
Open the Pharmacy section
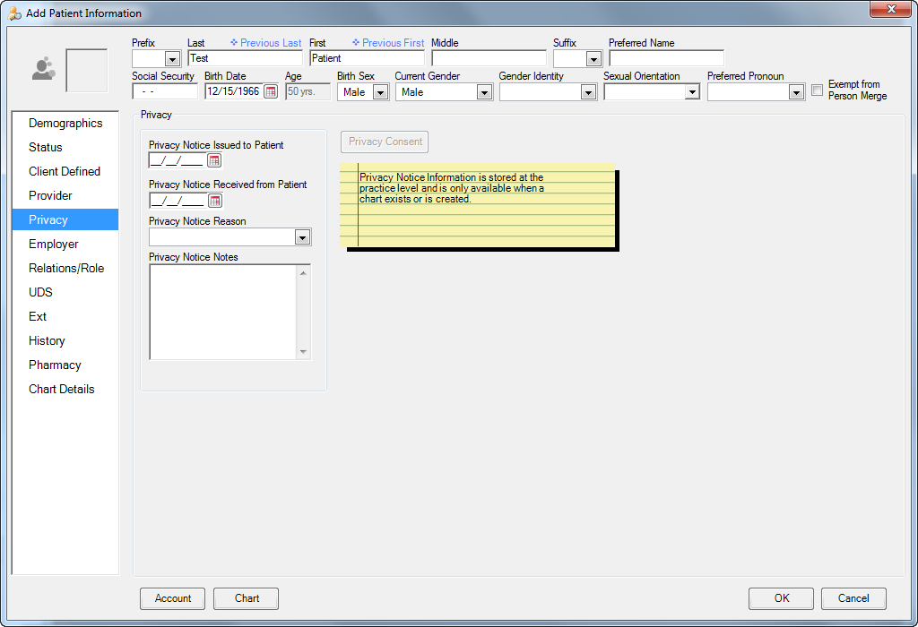click(x=65, y=365)
